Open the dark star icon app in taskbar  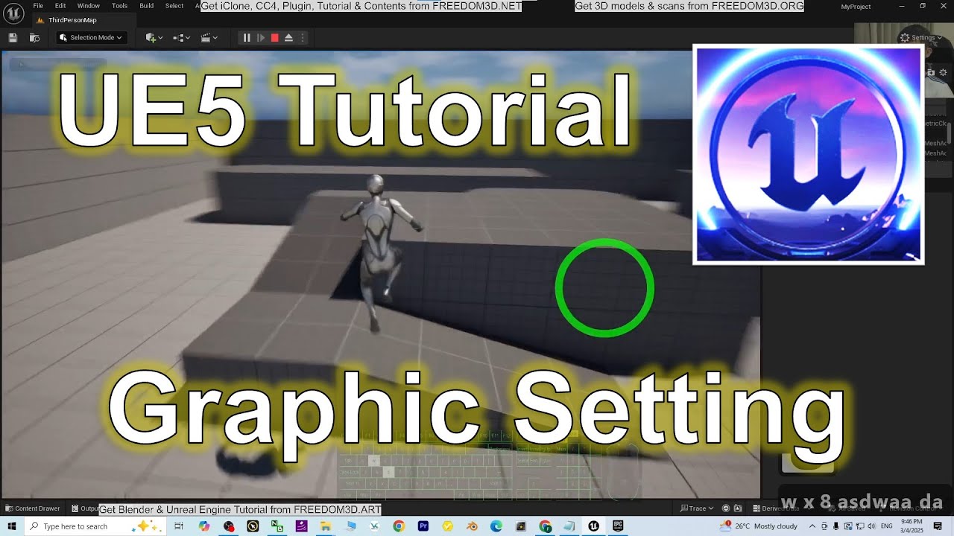coord(520,526)
